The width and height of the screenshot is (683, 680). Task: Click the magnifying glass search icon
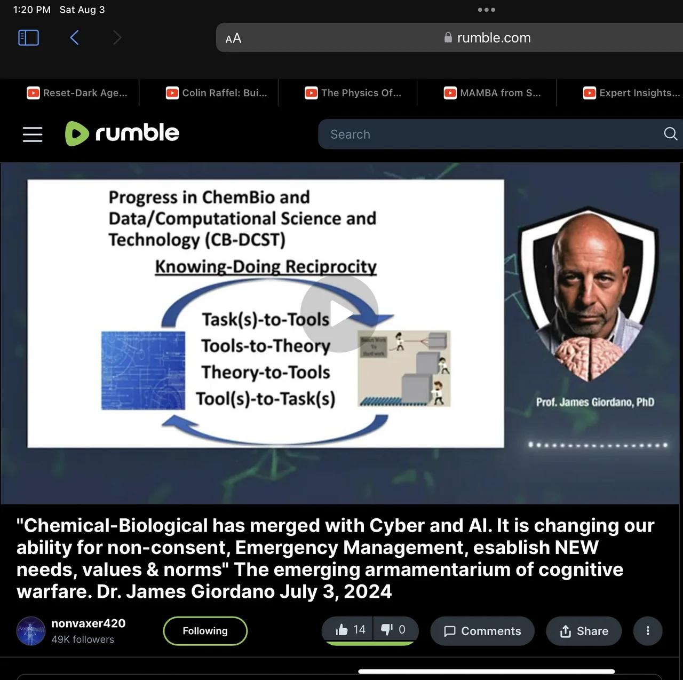tap(671, 134)
